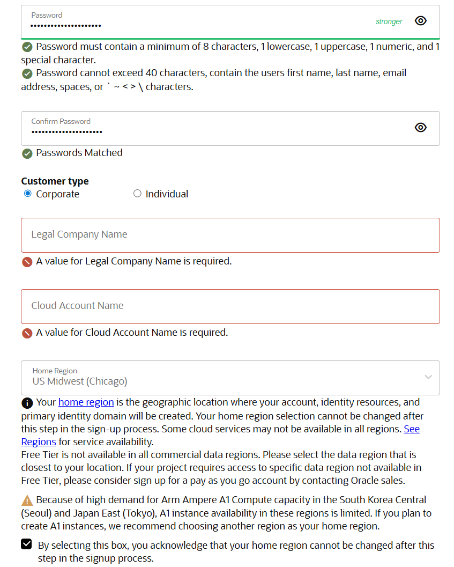Select the Individual customer type
Viewport: 454px width, 567px height.
(137, 194)
